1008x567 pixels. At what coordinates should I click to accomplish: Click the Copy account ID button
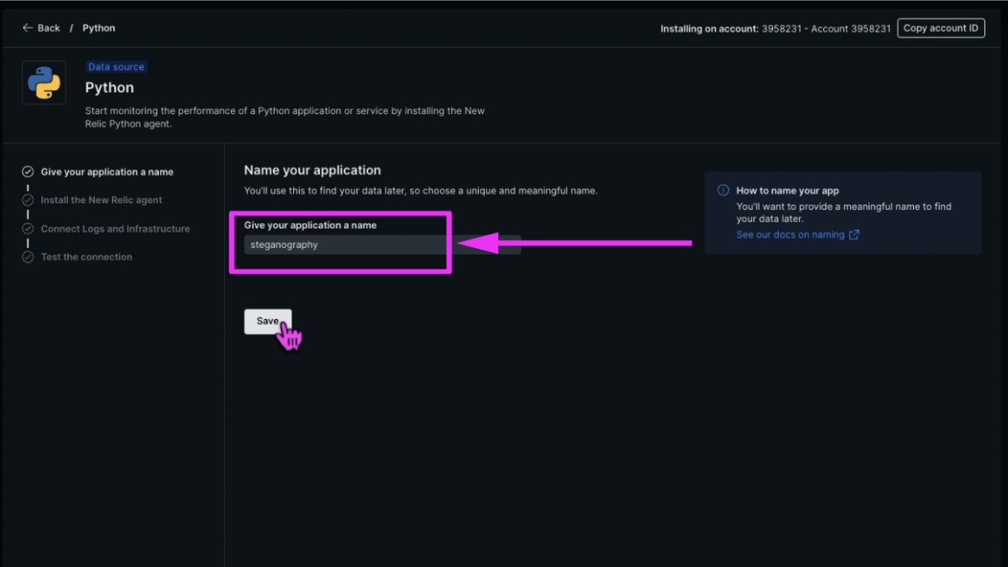(941, 27)
